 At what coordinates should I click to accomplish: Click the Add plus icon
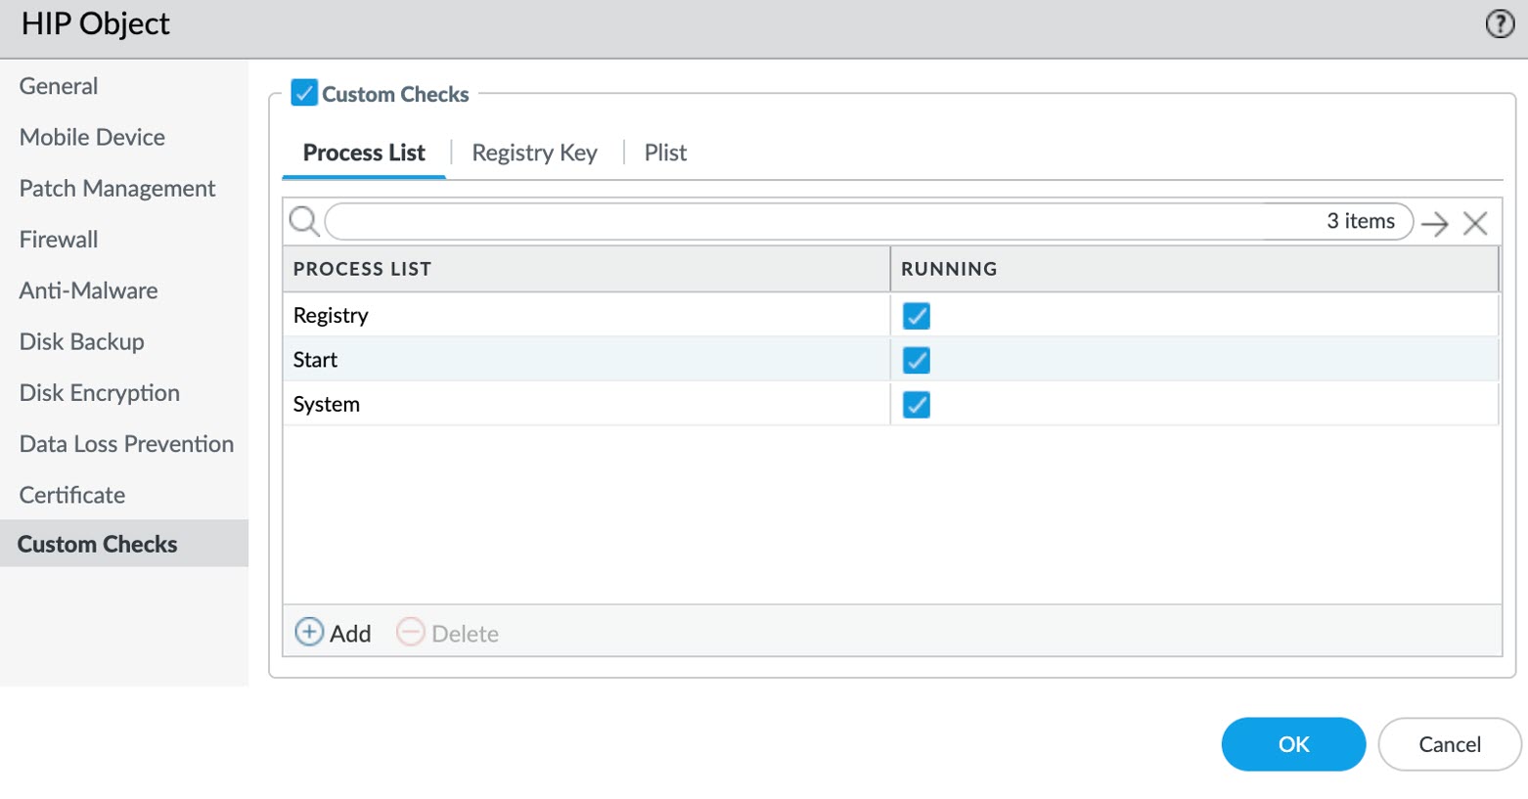[x=310, y=632]
